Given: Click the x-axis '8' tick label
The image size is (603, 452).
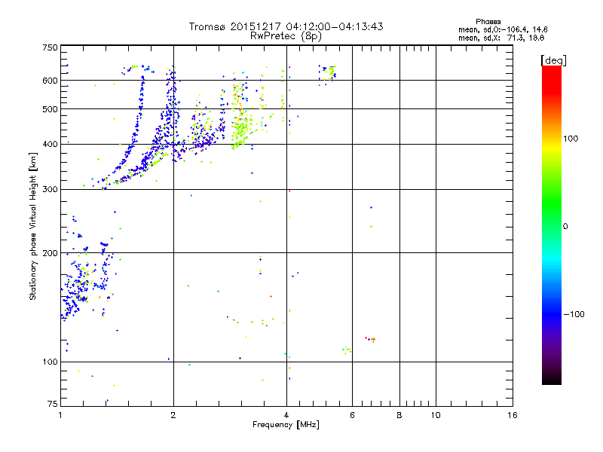Looking at the screenshot, I should click(x=399, y=415).
